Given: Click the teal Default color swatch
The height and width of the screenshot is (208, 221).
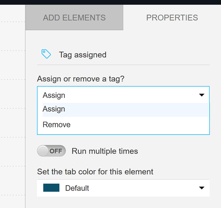Looking at the screenshot, I should click(51, 188).
